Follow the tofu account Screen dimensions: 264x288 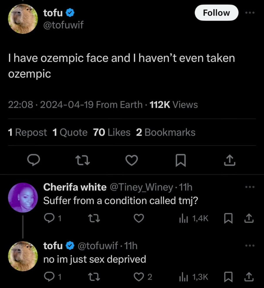coord(216,13)
